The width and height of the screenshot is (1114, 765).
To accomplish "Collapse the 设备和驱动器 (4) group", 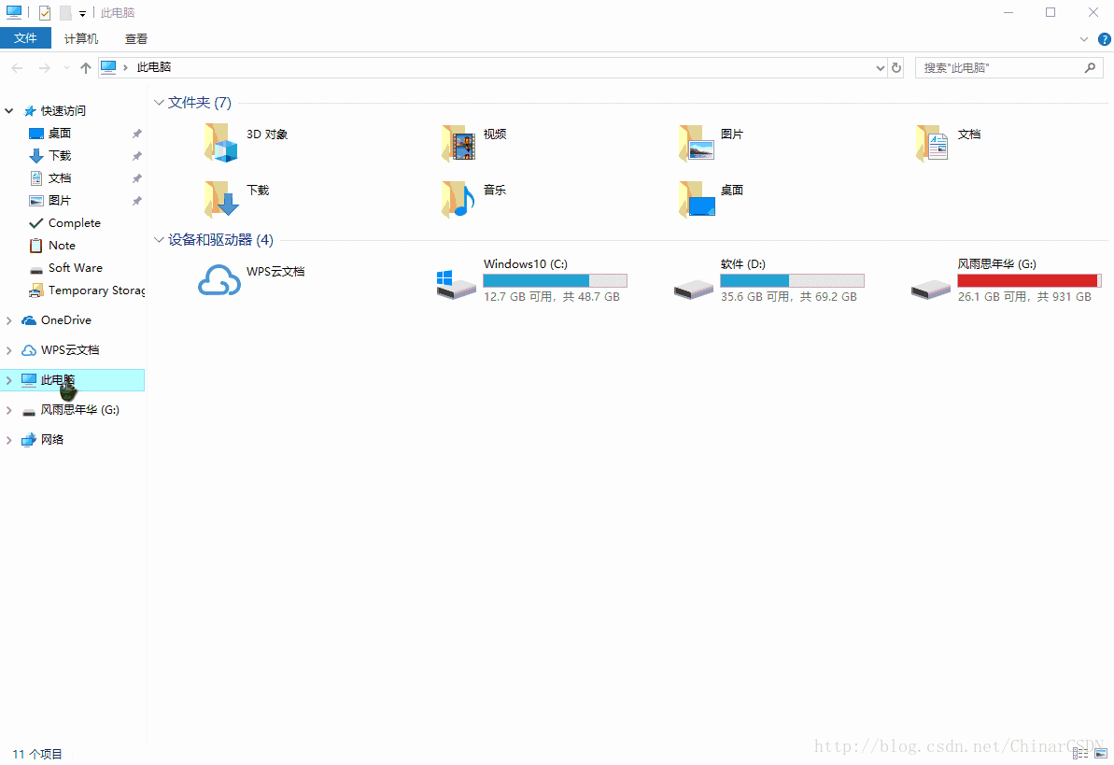I will 159,240.
